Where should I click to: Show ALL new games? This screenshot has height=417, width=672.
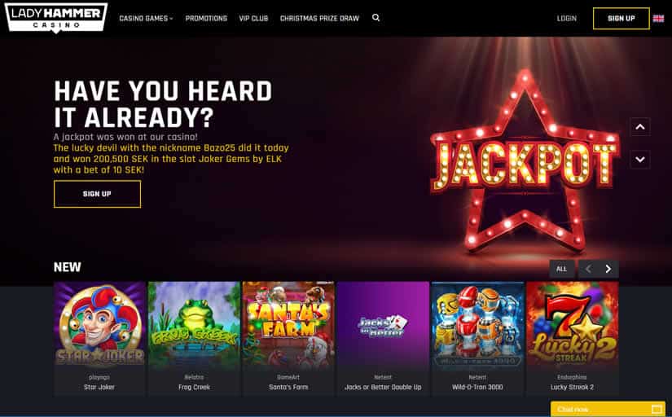tap(561, 269)
